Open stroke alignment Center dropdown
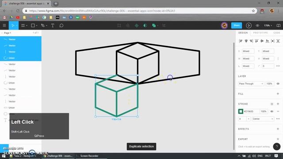 coord(263,119)
